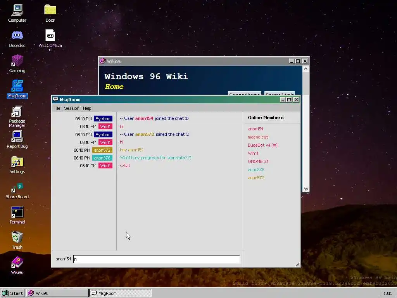
Task: Close the MsgRoom window
Action: (x=296, y=100)
